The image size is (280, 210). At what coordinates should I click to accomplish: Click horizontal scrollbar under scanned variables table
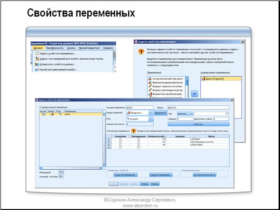point(71,168)
